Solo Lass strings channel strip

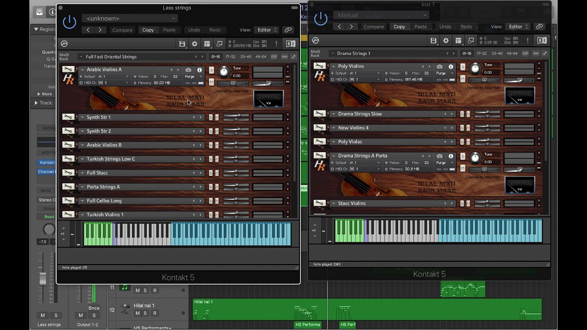coord(56,315)
